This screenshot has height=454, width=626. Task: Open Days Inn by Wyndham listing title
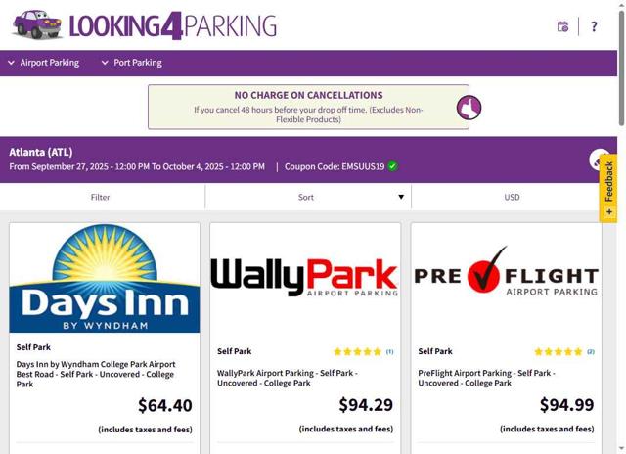(x=96, y=374)
